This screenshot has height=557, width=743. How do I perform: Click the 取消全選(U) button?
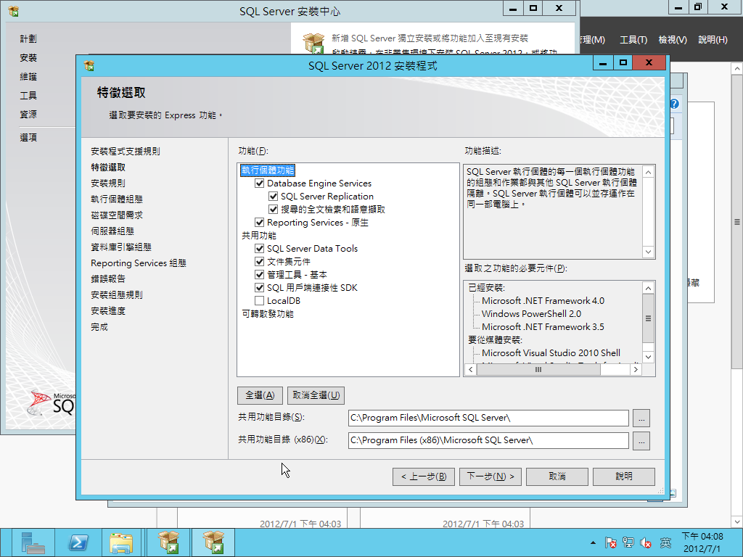click(x=316, y=395)
